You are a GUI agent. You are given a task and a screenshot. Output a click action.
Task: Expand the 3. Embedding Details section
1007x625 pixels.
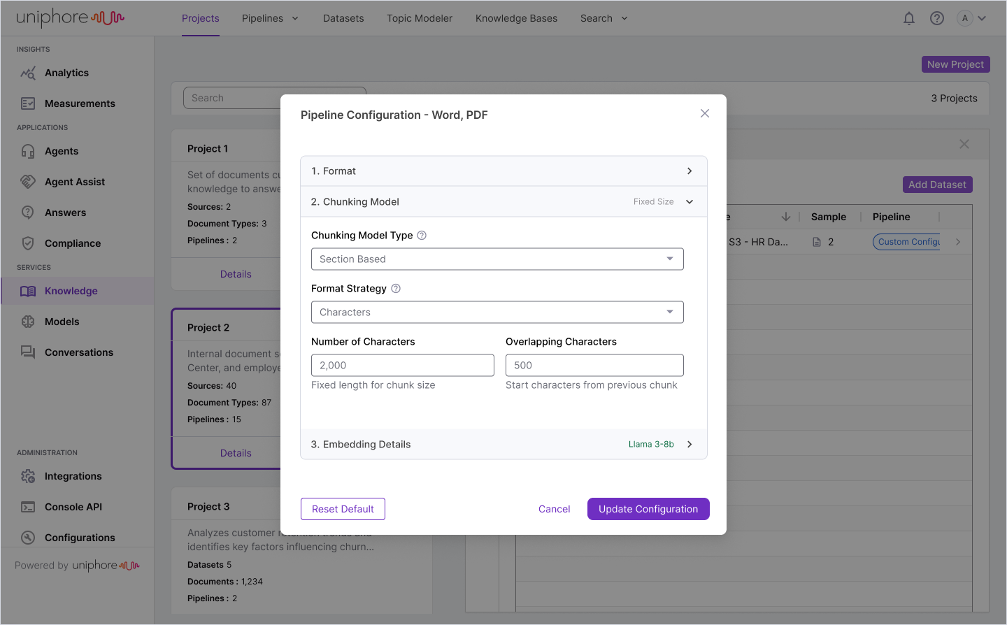[x=690, y=445]
